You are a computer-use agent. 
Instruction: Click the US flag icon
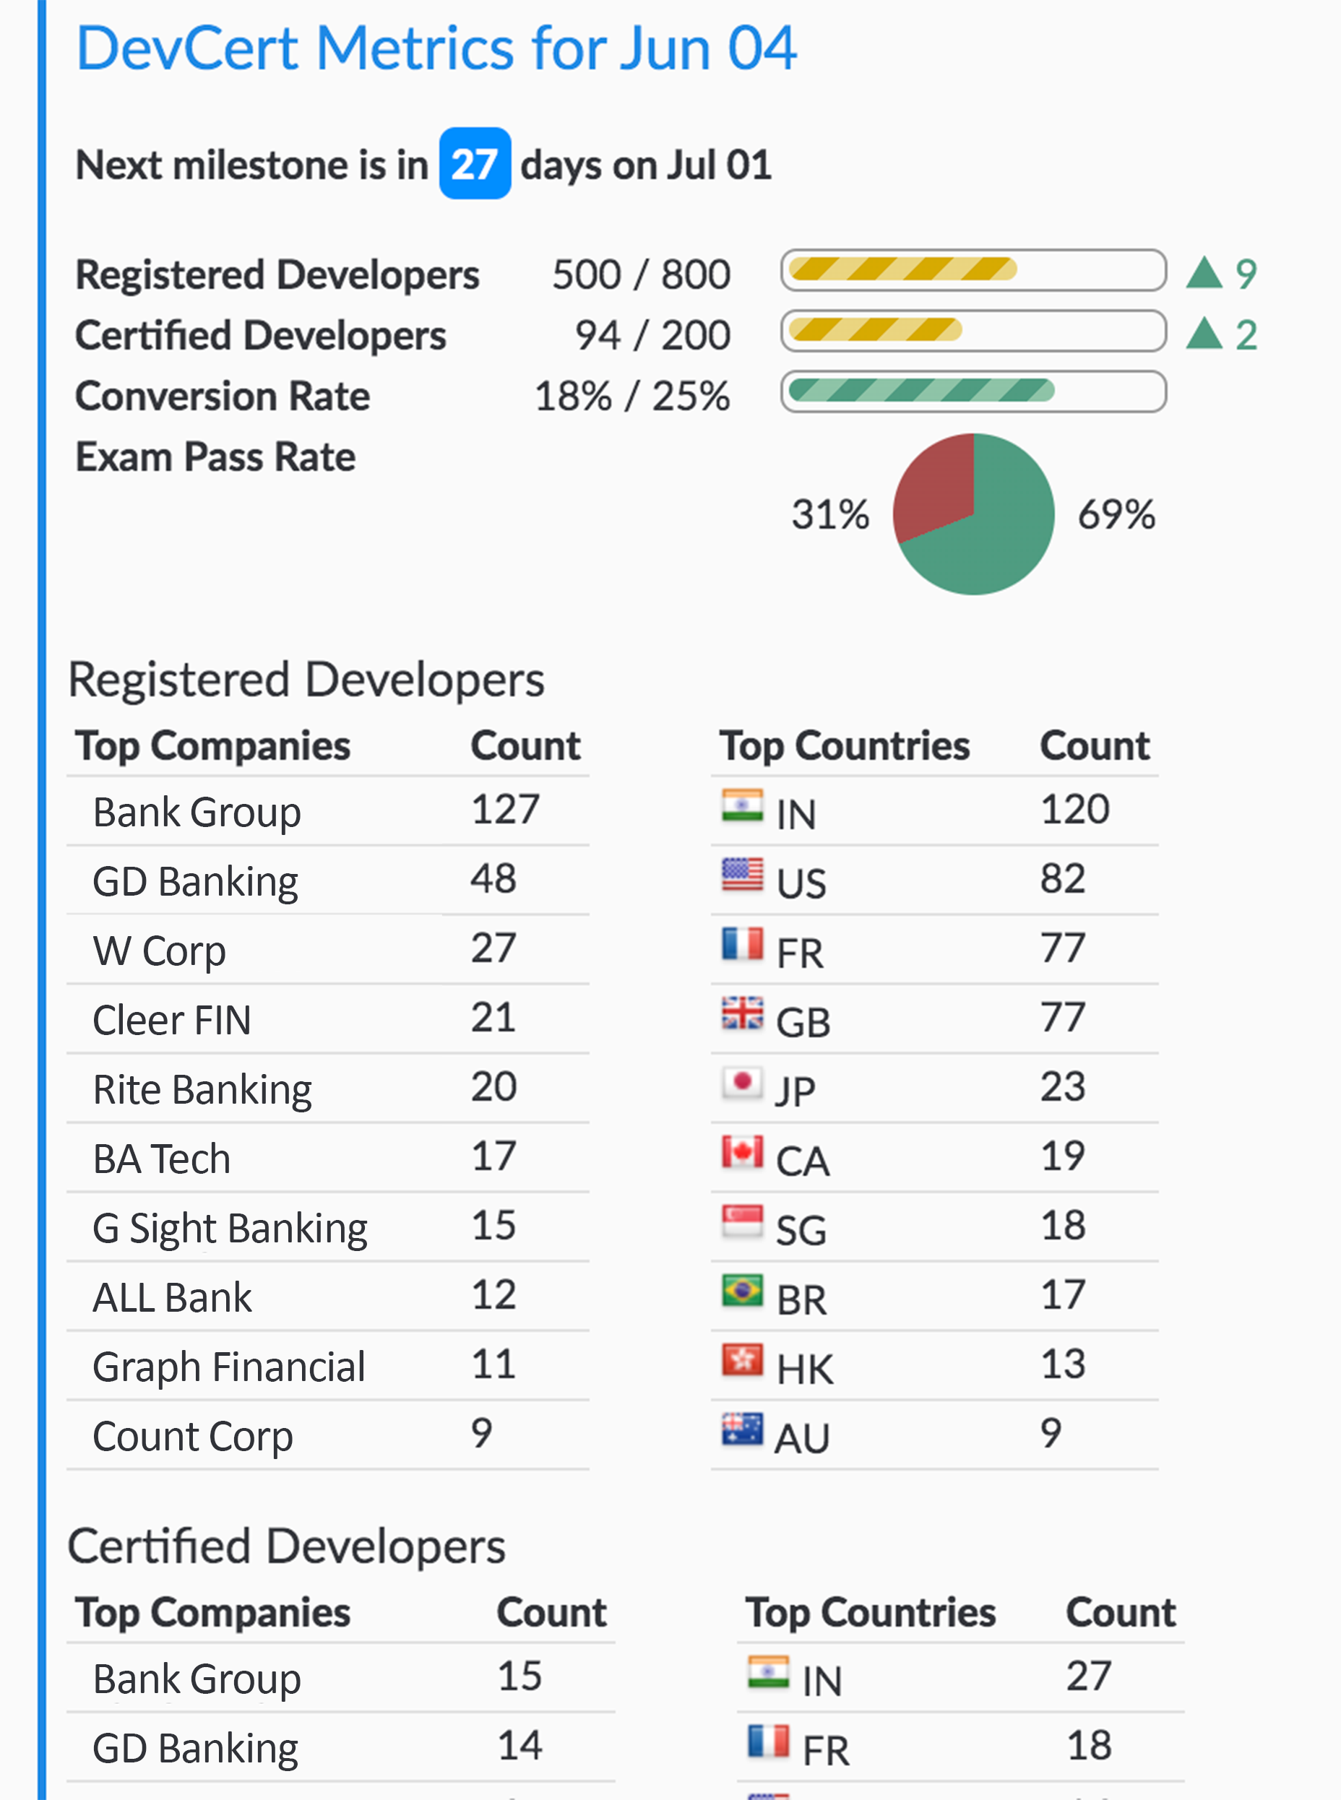tap(742, 875)
